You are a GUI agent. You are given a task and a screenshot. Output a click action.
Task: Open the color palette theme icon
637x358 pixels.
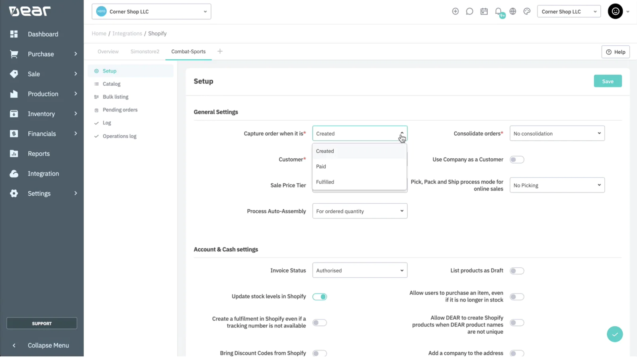coord(527,12)
